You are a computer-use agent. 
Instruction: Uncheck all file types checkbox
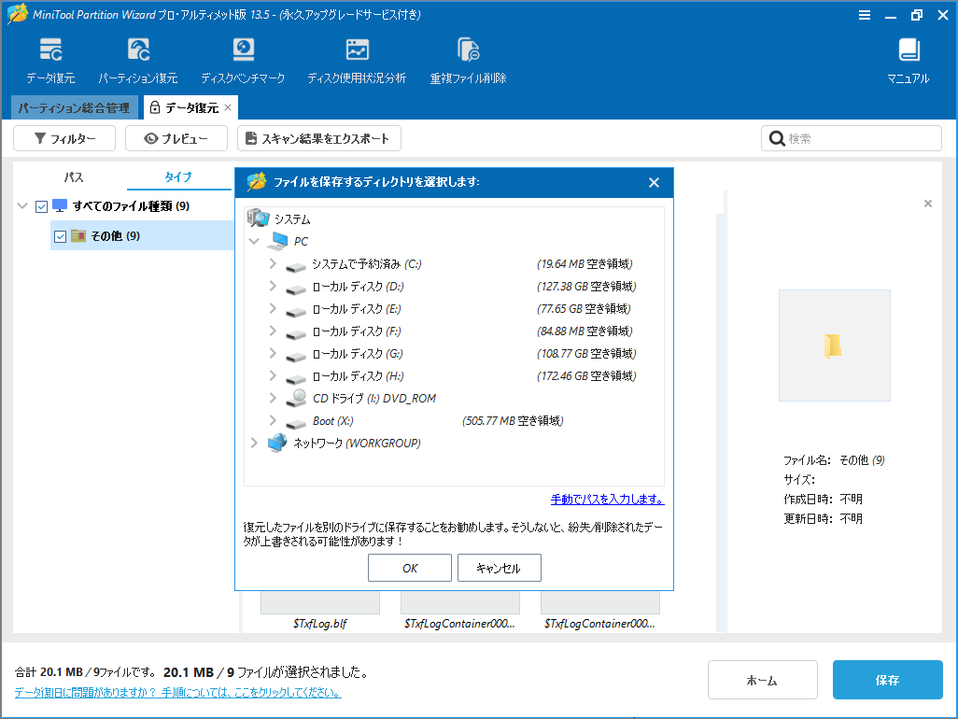40,205
